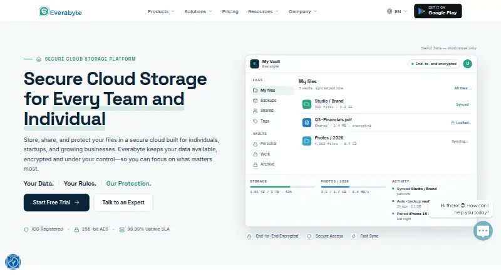Click the Photos / 2026 sync progress bar

[353, 187]
